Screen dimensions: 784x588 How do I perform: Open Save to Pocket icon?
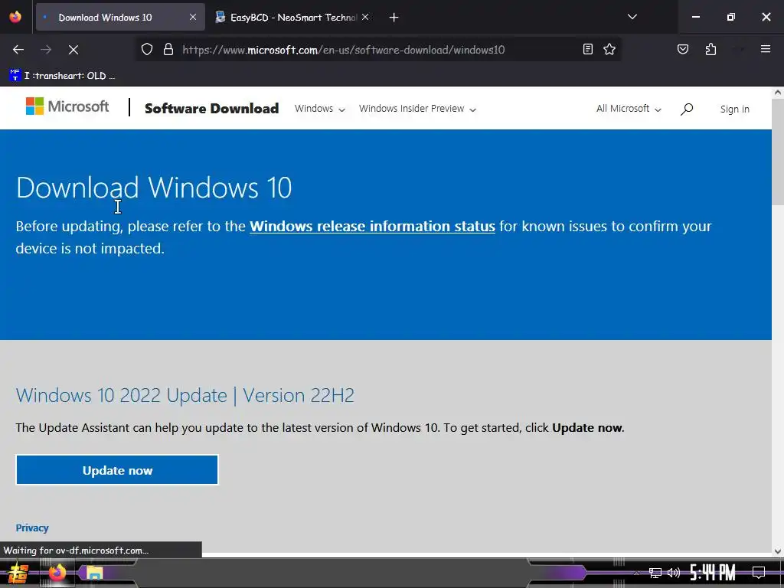tap(683, 49)
